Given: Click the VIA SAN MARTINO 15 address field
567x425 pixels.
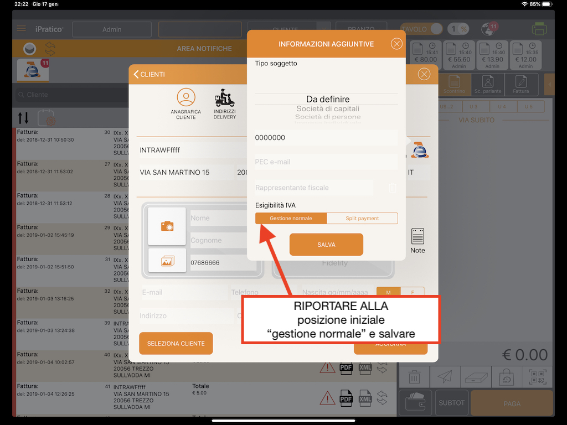Looking at the screenshot, I should [187, 173].
